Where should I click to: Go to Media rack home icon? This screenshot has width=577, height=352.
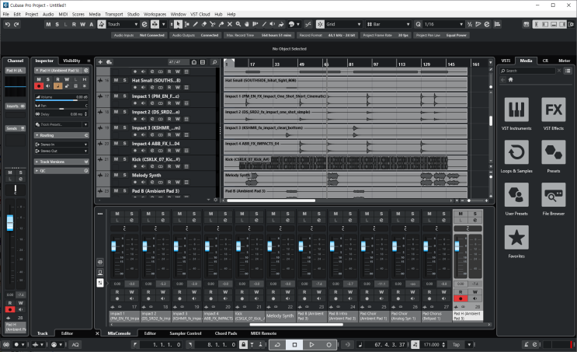511,79
